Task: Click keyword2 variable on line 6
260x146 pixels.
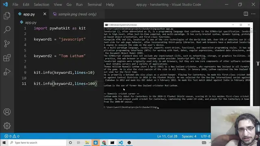Action: tap(43, 56)
